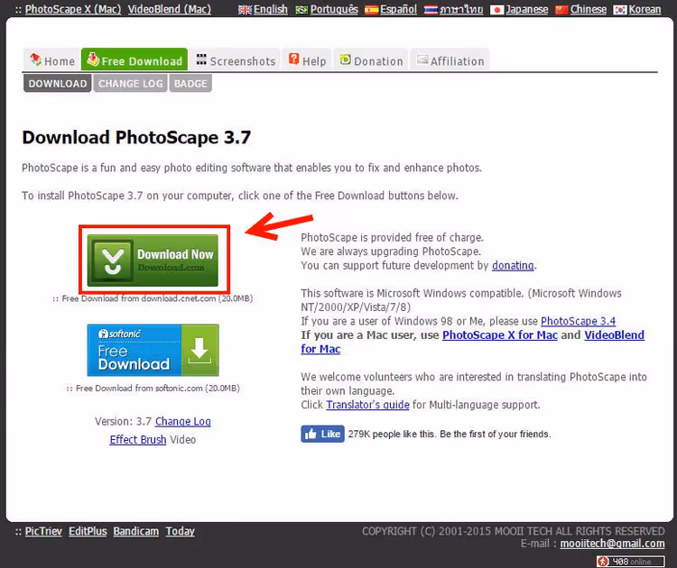Switch language to Chinese
Viewport: 677px width, 568px height.
588,9
